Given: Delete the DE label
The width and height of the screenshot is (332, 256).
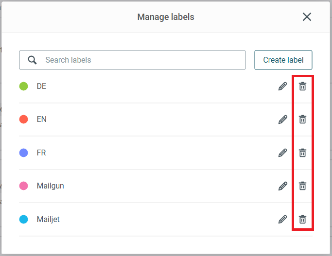Looking at the screenshot, I should pos(302,86).
